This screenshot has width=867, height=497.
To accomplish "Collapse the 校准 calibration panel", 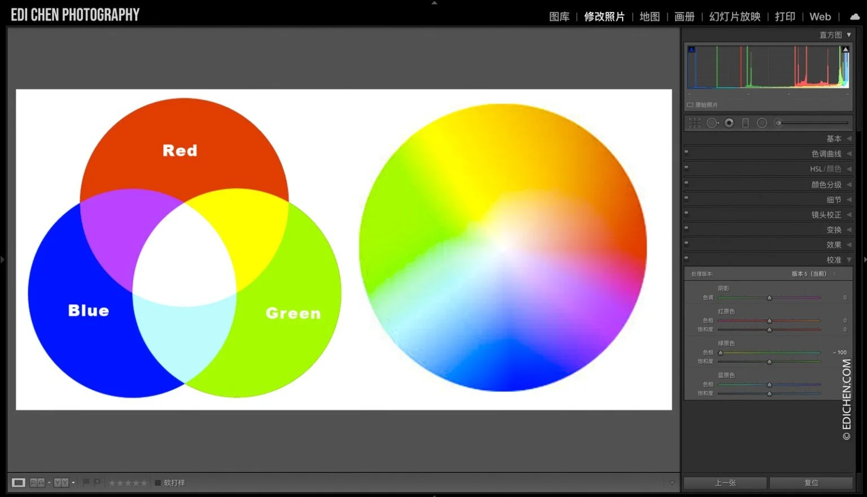I will point(849,260).
